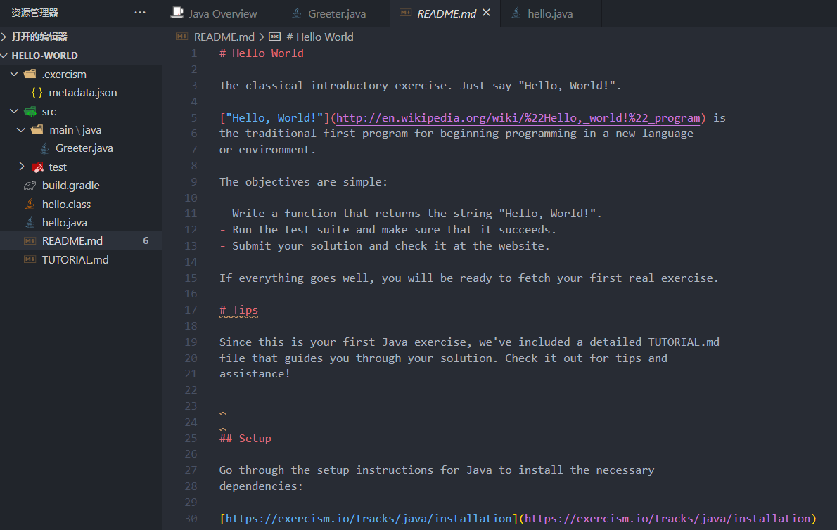
Task: Click the breadcrumb heading symbol icon
Action: (x=275, y=37)
